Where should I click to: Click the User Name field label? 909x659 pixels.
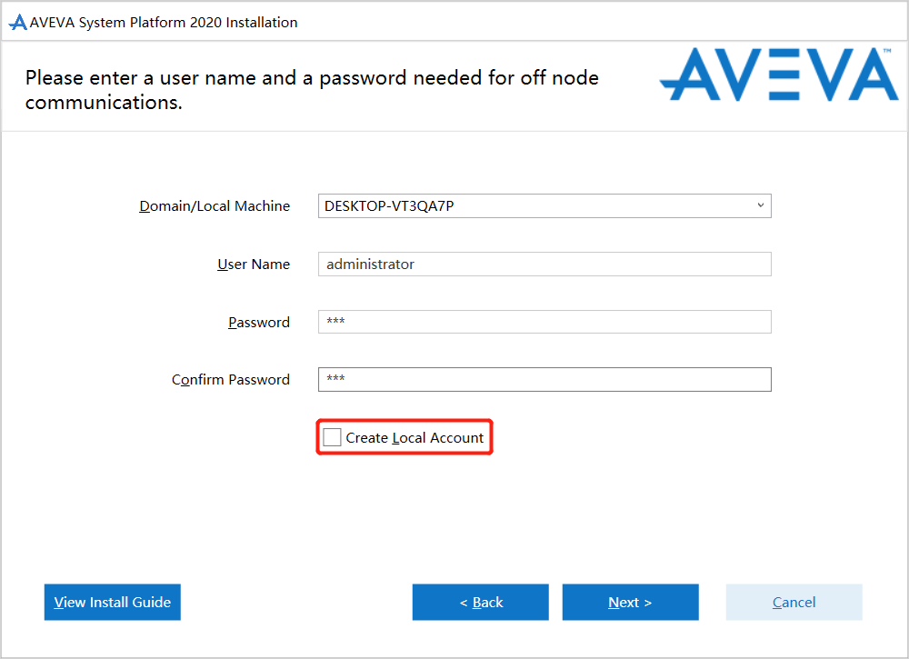254,265
